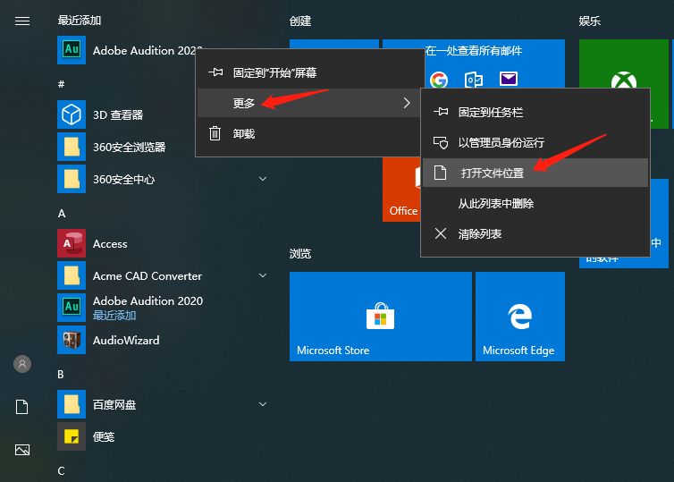Screen dimensions: 674x482
Task: Open the Office tile
Action: point(401,190)
